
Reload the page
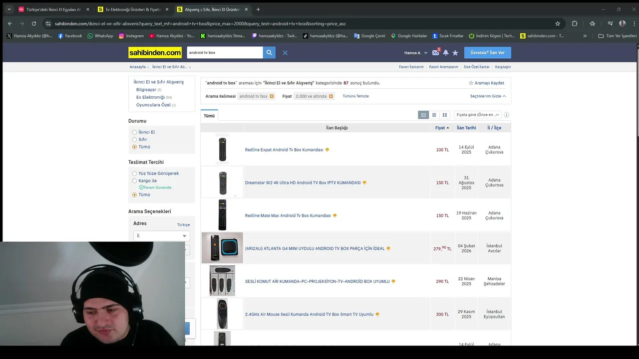click(34, 23)
